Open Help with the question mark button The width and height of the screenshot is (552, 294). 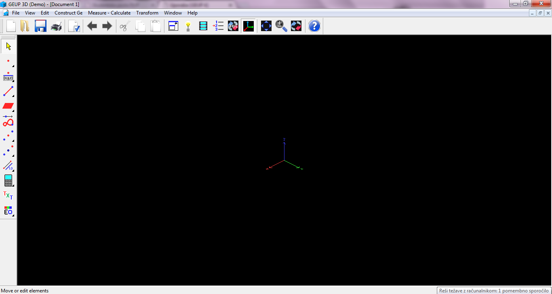click(314, 25)
